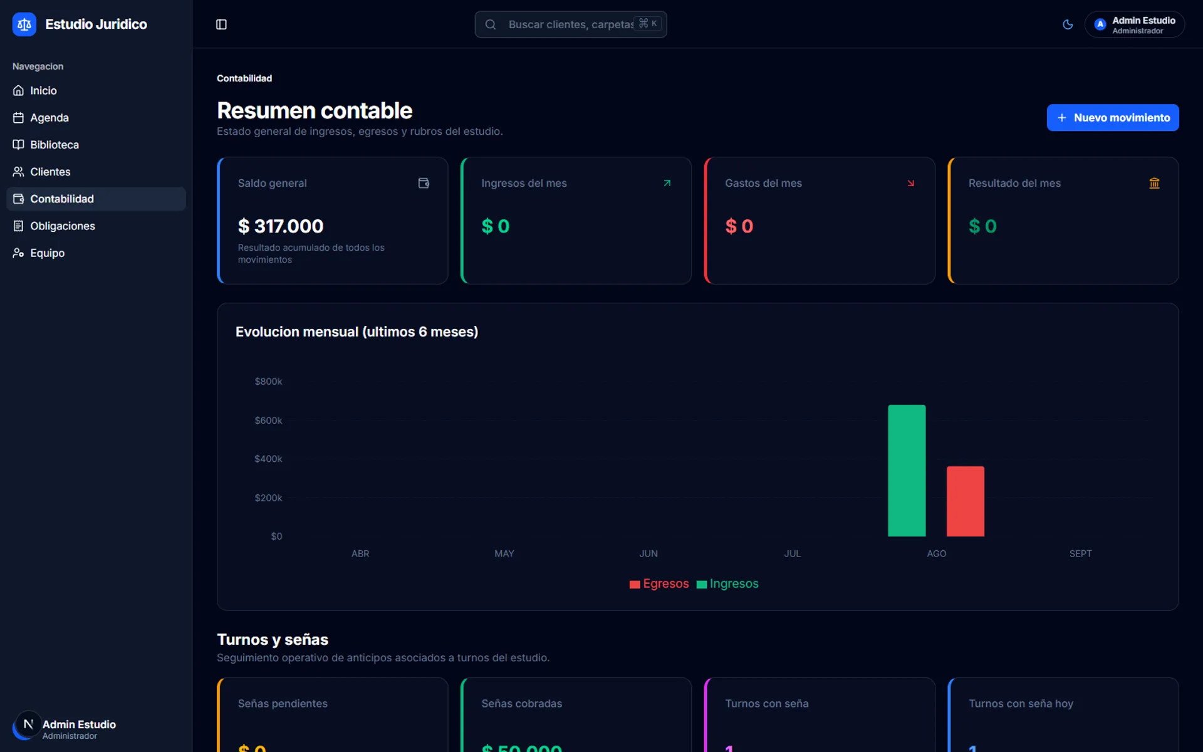Image resolution: width=1203 pixels, height=752 pixels.
Task: Click the N avatar at the sidebar bottom
Action: 28,724
